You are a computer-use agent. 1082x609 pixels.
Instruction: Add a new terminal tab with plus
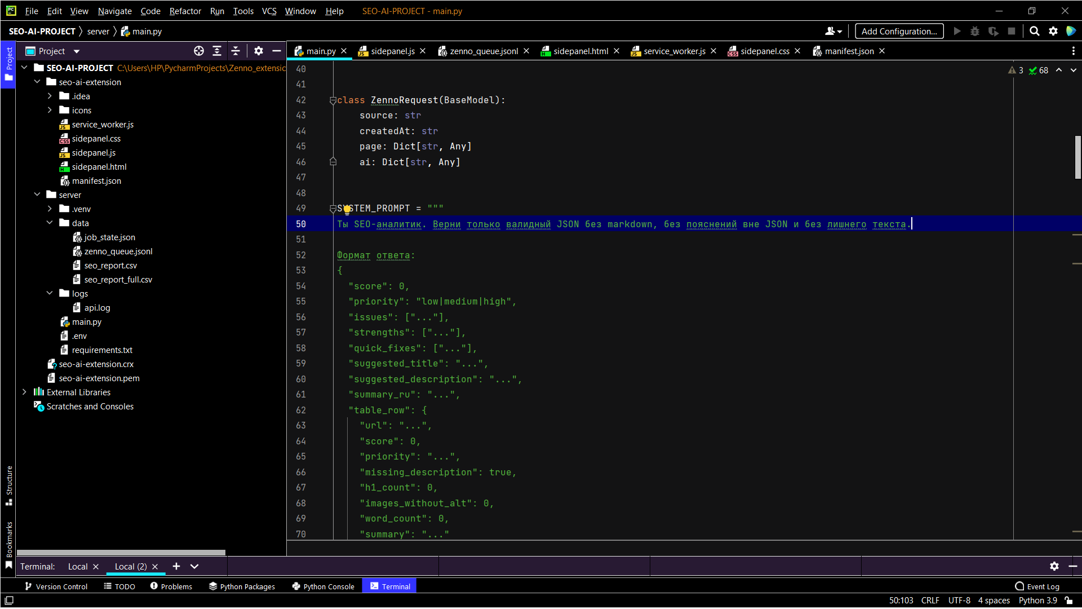point(176,566)
